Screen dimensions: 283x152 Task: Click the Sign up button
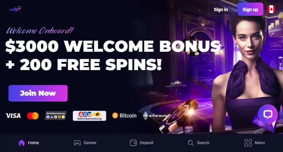(250, 9)
